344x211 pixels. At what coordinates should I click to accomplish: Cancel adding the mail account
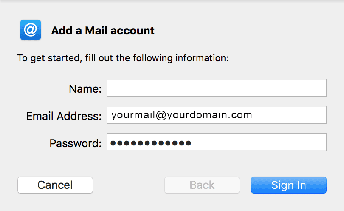pyautogui.click(x=55, y=185)
